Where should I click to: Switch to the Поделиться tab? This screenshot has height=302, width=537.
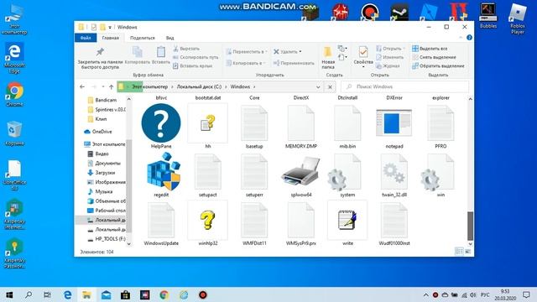(143, 38)
